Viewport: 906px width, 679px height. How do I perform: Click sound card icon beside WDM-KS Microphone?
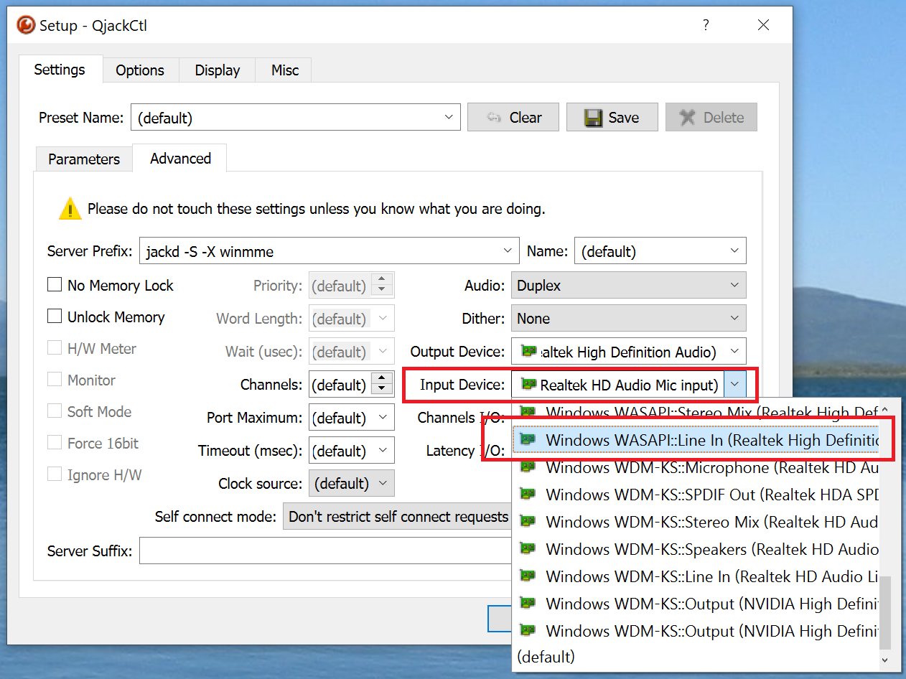(528, 467)
